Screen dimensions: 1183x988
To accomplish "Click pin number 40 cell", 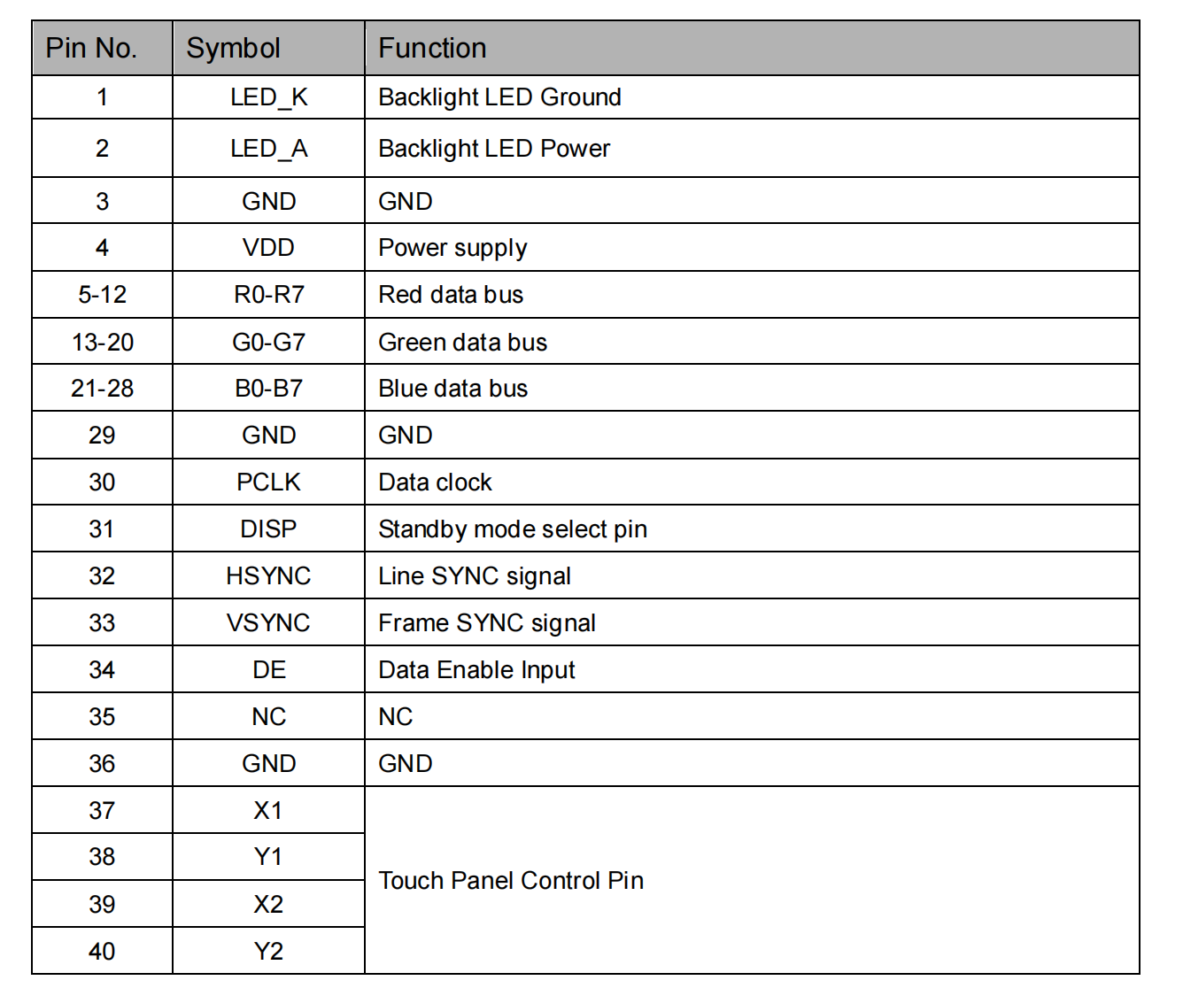I will (102, 952).
